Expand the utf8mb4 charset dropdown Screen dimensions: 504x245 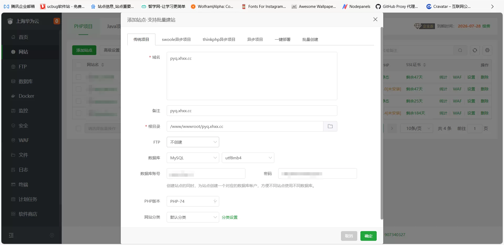coord(248,158)
